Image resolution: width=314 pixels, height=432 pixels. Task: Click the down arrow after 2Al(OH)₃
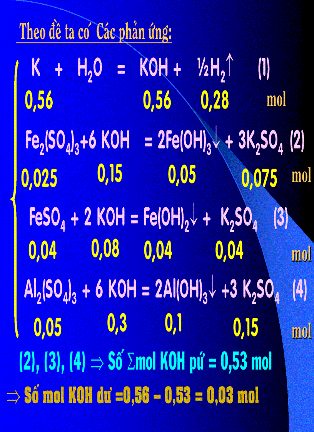(224, 291)
